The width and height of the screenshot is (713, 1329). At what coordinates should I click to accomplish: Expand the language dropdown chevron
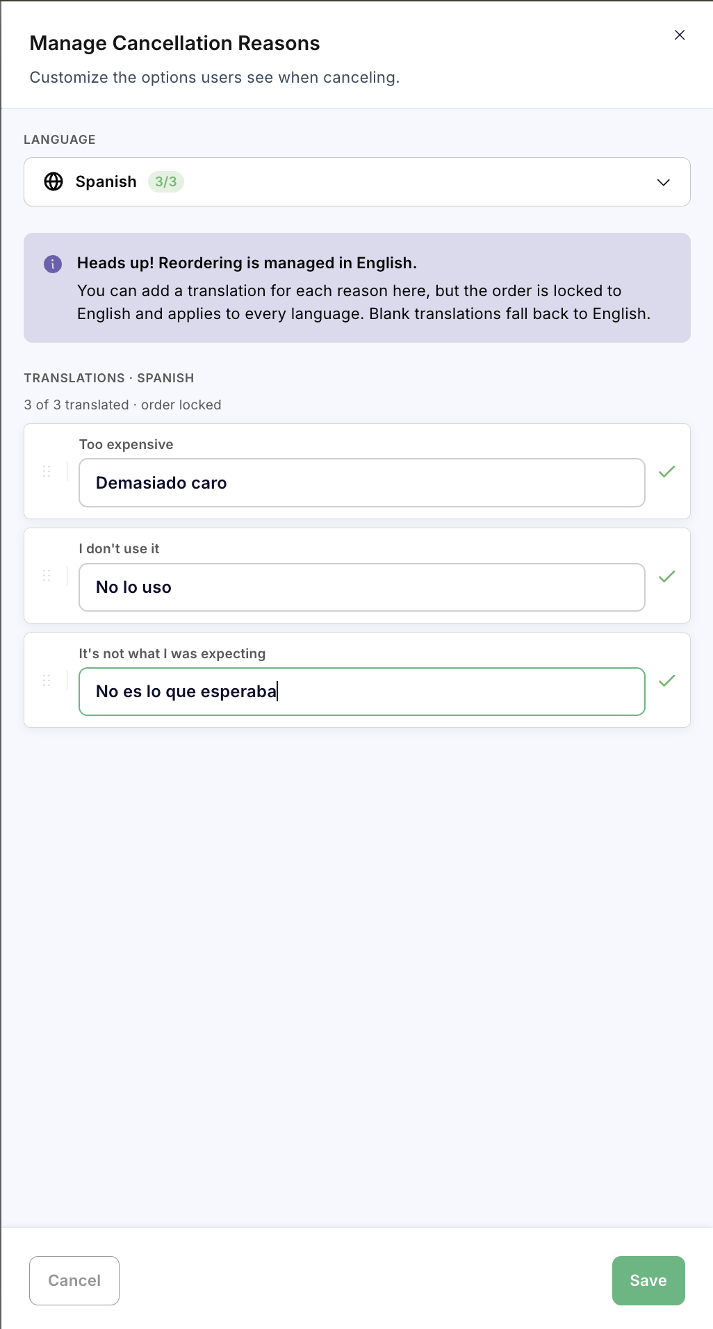click(x=664, y=182)
